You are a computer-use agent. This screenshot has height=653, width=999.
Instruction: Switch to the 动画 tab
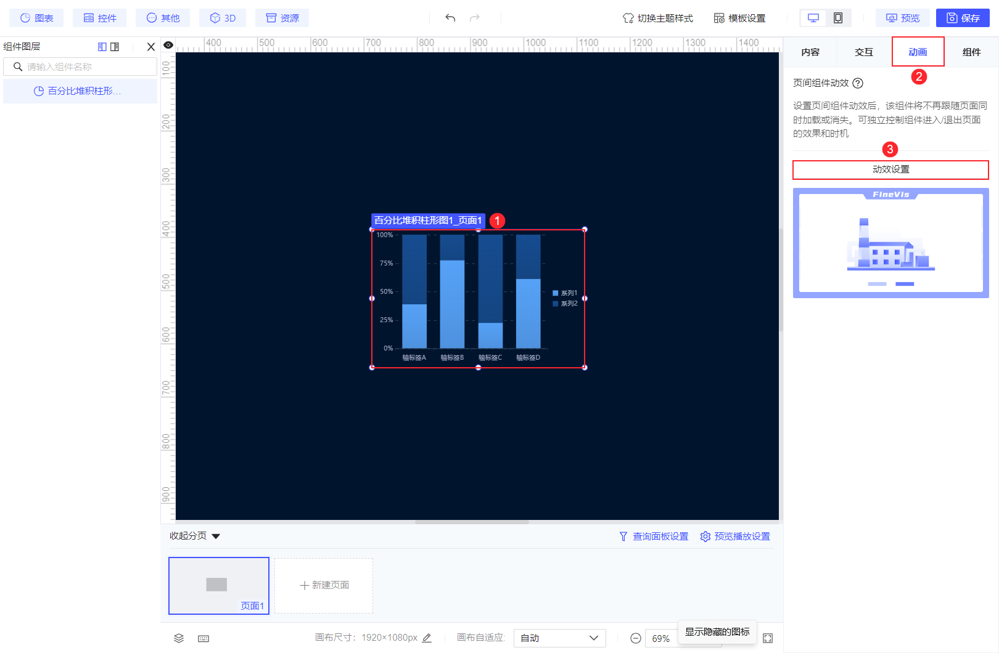(x=918, y=52)
